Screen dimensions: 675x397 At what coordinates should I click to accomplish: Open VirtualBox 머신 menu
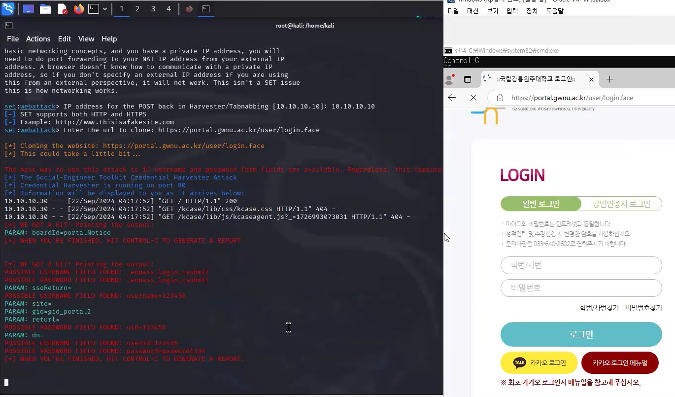pyautogui.click(x=472, y=11)
